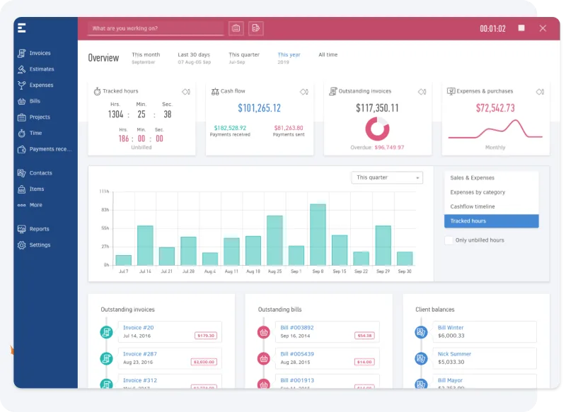Click the $101,265.12 cash flow total
The width and height of the screenshot is (566, 412).
259,108
